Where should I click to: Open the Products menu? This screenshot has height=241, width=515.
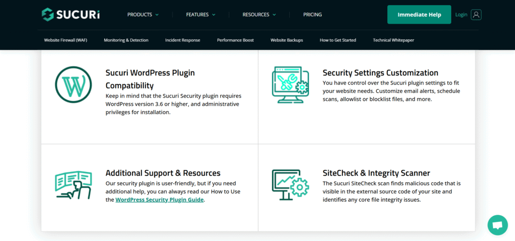[143, 15]
